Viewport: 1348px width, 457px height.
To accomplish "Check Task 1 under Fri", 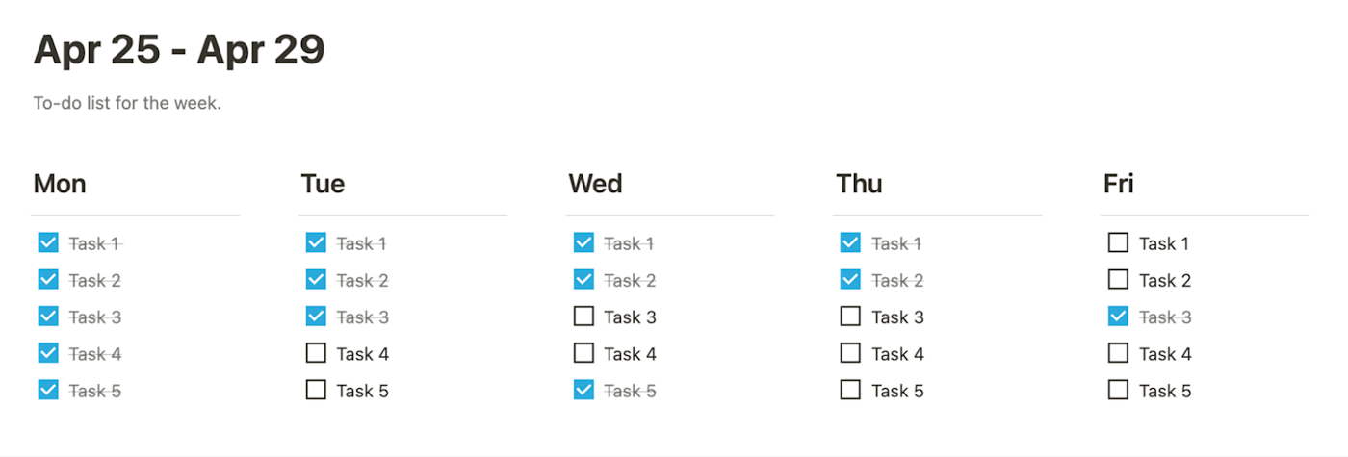I will 1118,242.
